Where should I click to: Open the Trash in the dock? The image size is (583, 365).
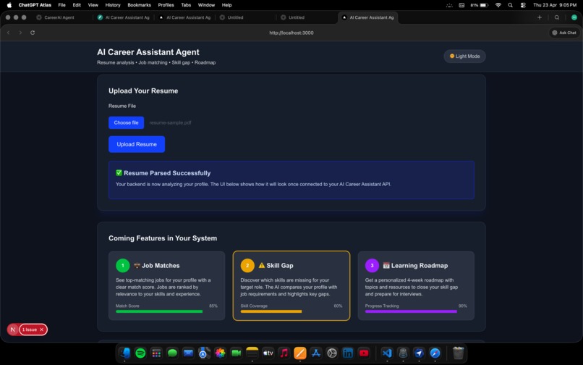click(x=458, y=353)
